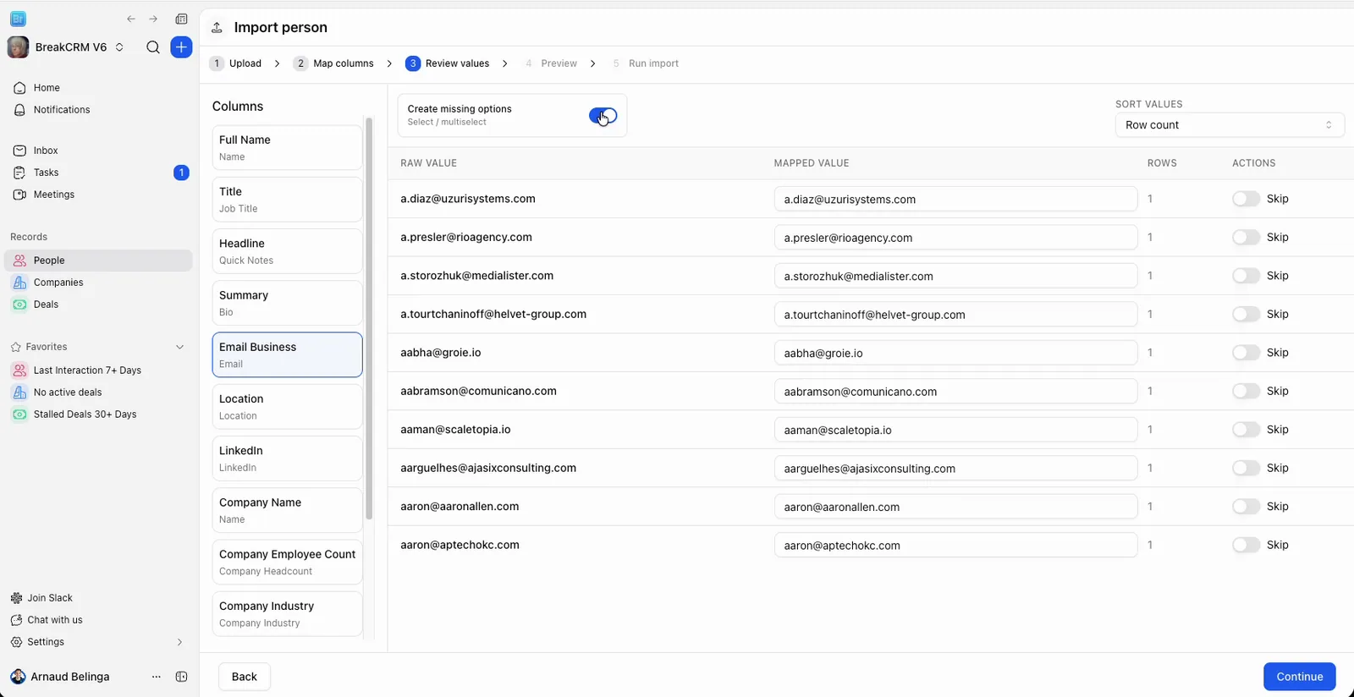Select the Full Name column card
The width and height of the screenshot is (1354, 697).
(x=287, y=148)
